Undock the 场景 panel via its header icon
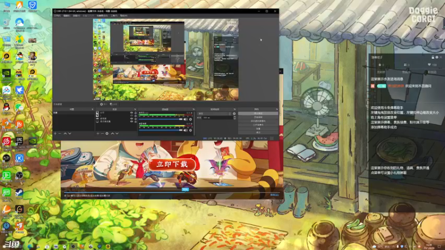This screenshot has height=250, width=445. tap(92, 109)
